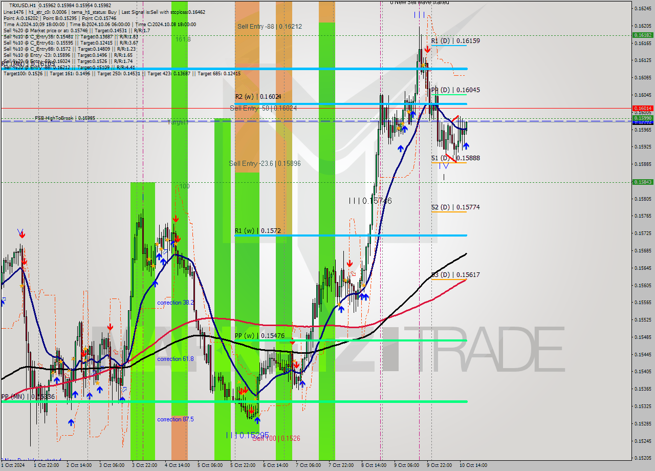Click the green 0.16182 price tag
This screenshot has height=471, width=655.
pos(643,35)
